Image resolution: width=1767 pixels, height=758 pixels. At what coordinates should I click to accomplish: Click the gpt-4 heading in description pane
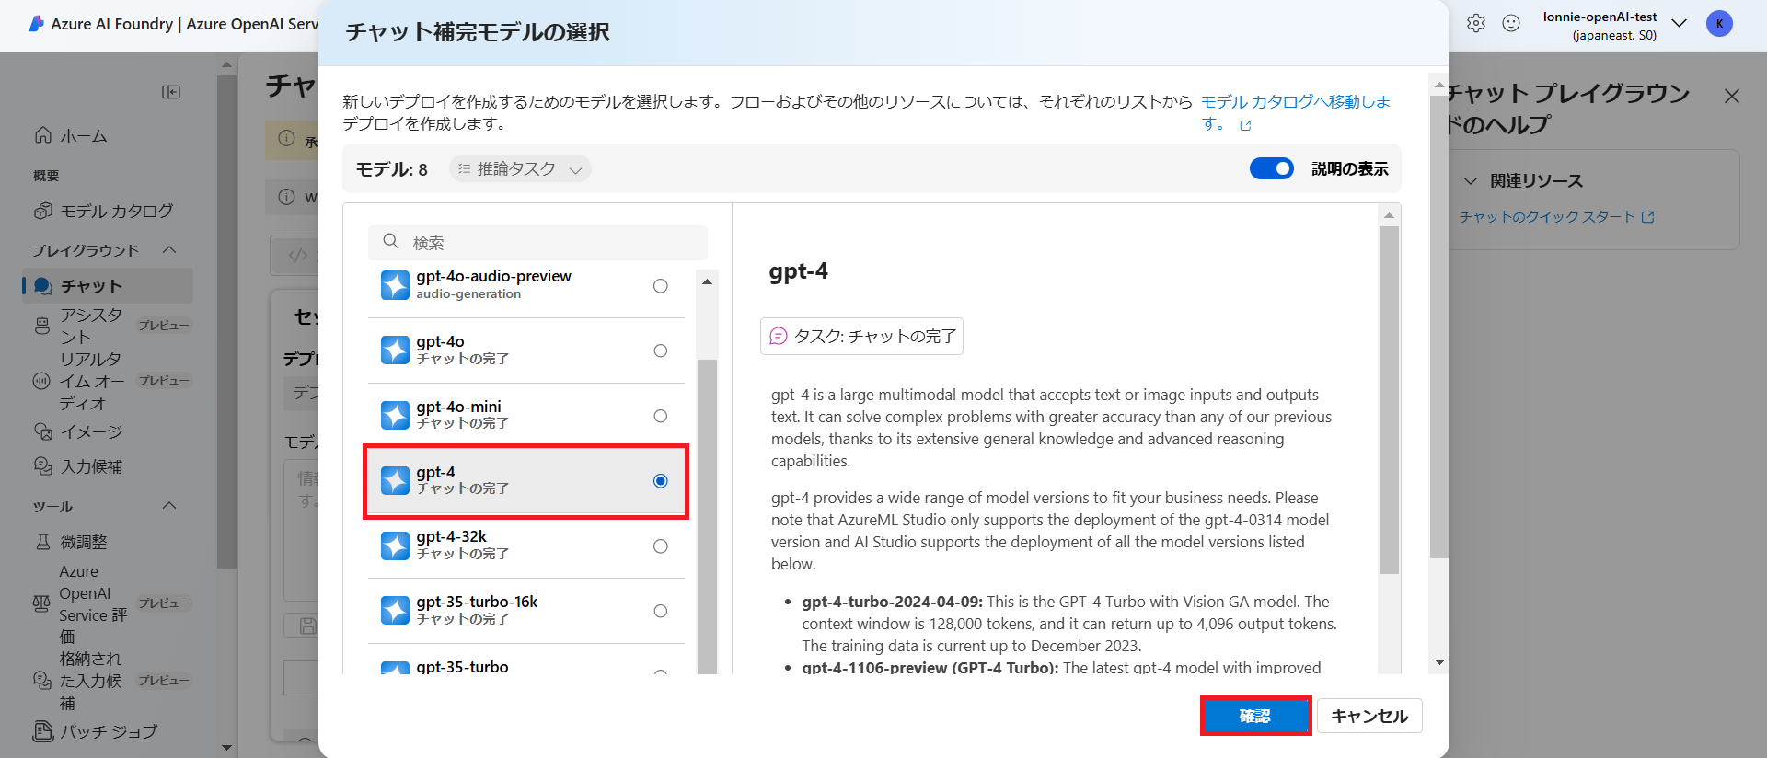click(x=798, y=271)
